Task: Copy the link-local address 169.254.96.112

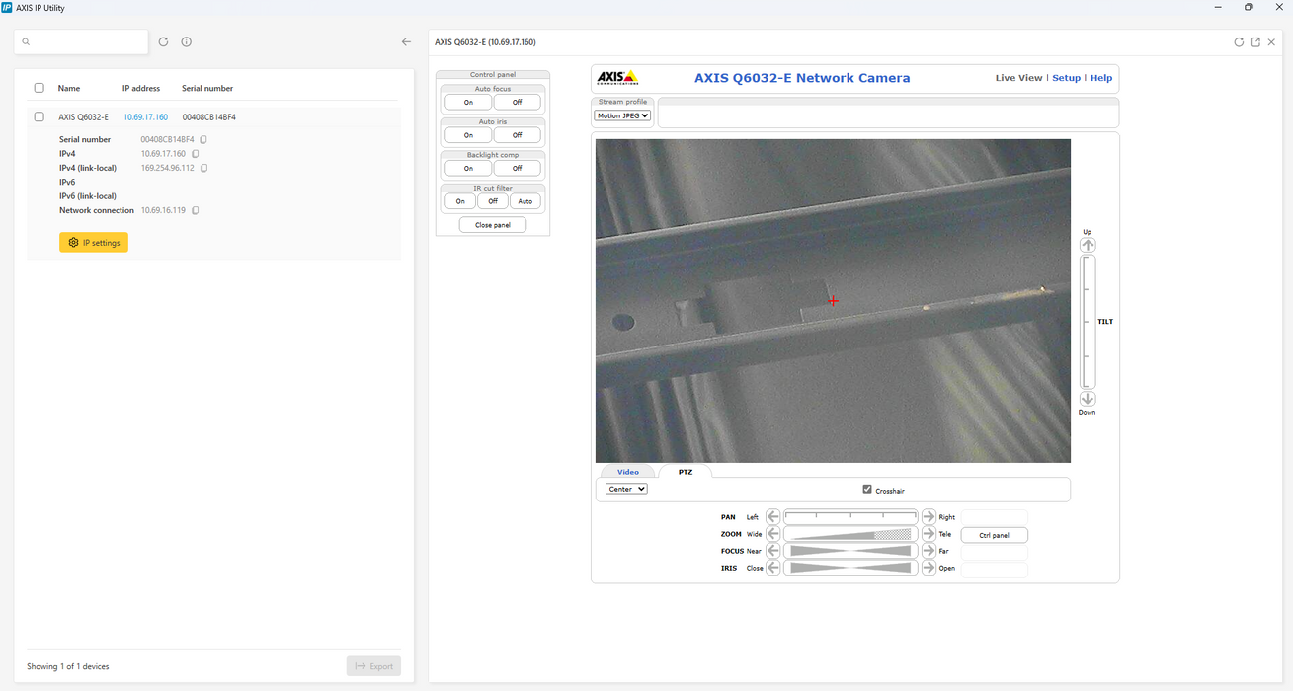Action: click(204, 168)
